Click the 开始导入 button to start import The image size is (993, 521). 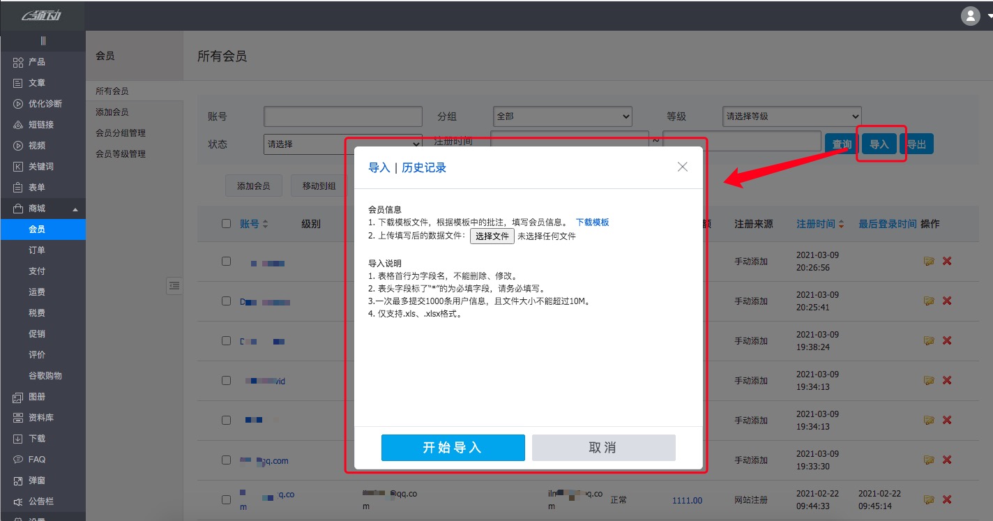(453, 447)
